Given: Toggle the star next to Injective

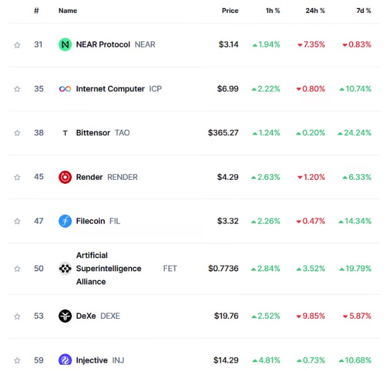Looking at the screenshot, I should point(17,360).
